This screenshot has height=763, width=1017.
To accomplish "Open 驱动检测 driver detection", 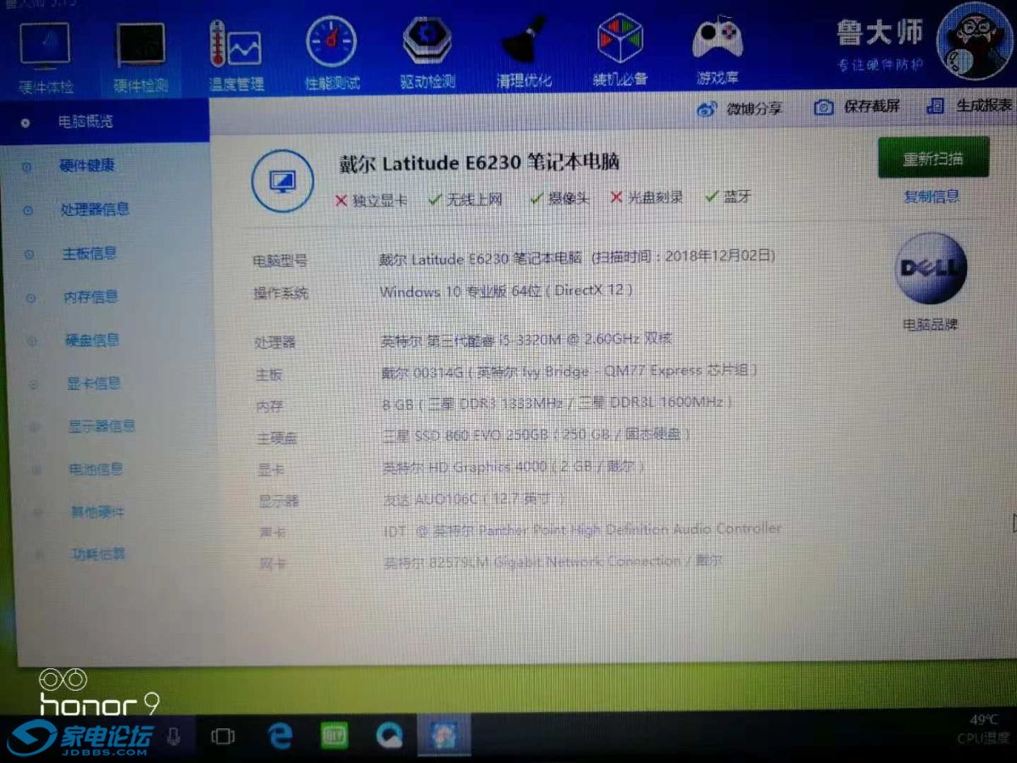I will pyautogui.click(x=428, y=53).
